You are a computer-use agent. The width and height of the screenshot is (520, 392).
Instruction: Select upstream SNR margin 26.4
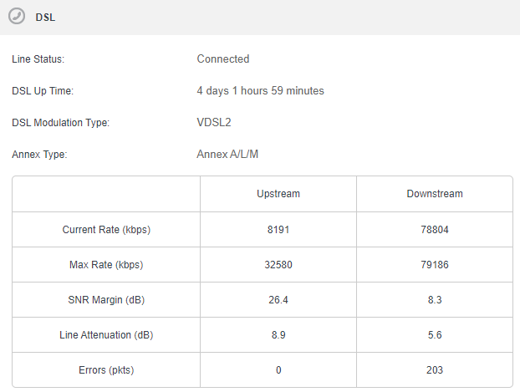[x=278, y=300]
